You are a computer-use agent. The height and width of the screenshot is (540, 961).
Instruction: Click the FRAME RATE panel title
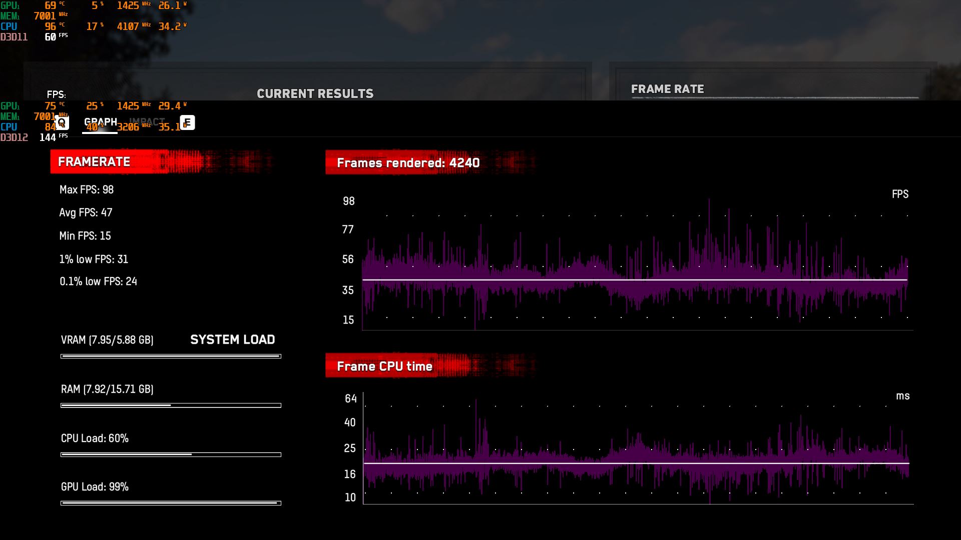coord(667,89)
